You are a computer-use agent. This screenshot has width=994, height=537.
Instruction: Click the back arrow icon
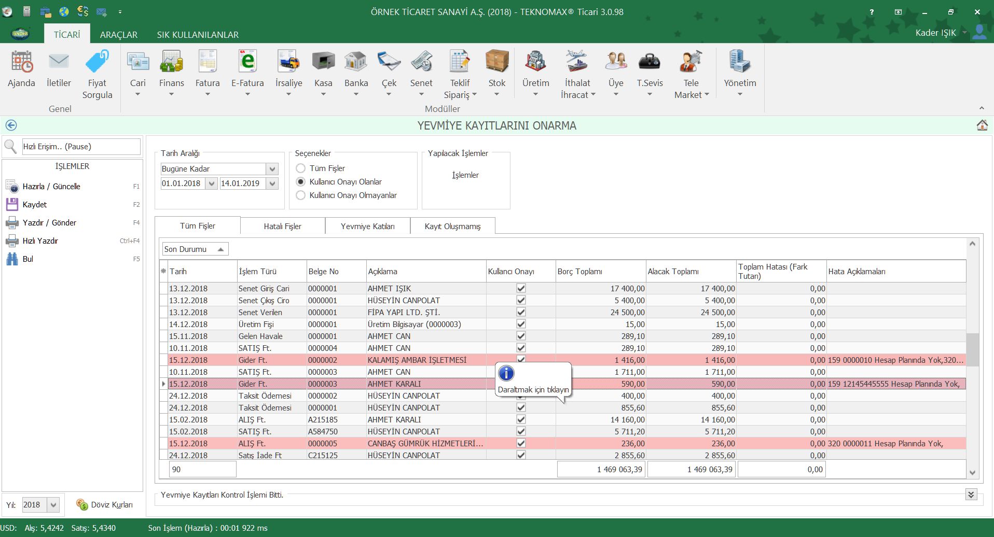(x=11, y=125)
